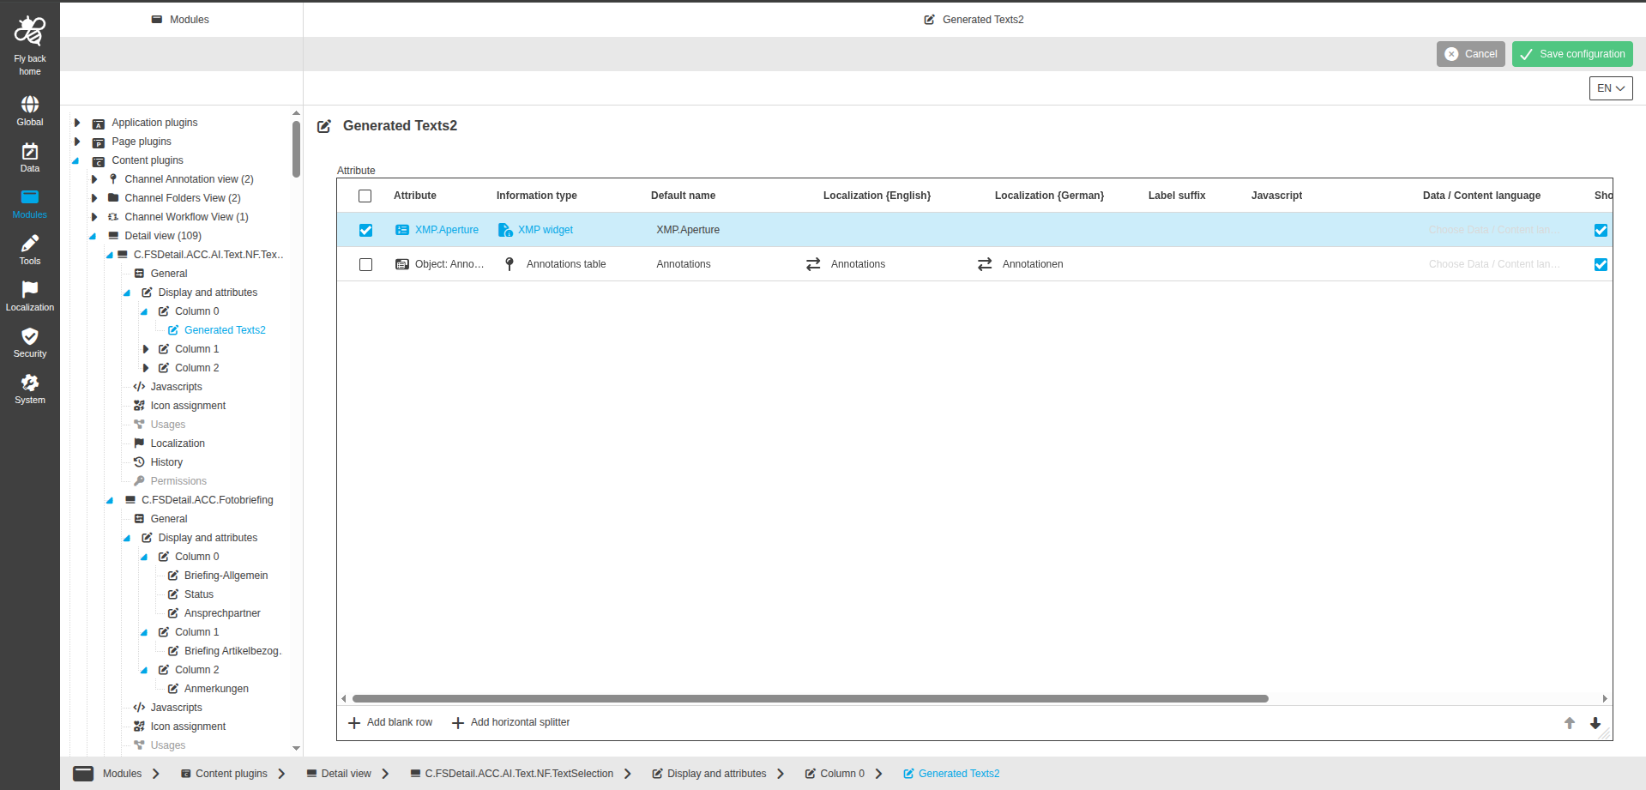
Task: Click the XMP widget information type icon
Action: click(x=505, y=230)
